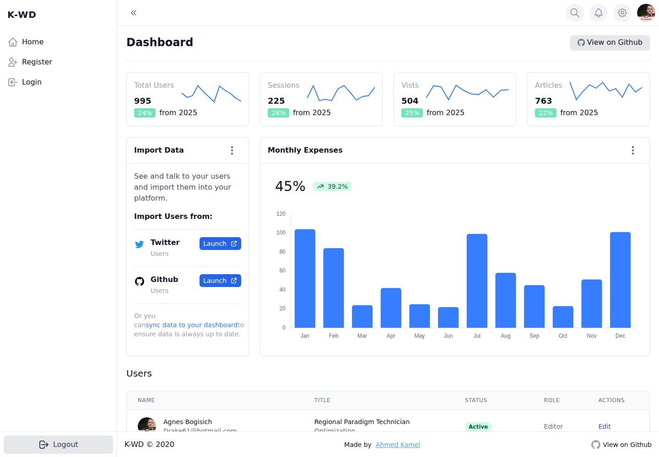Screen dimensions: 659x457
Task: Follow sync data to your dashboard link
Action: click(192, 325)
